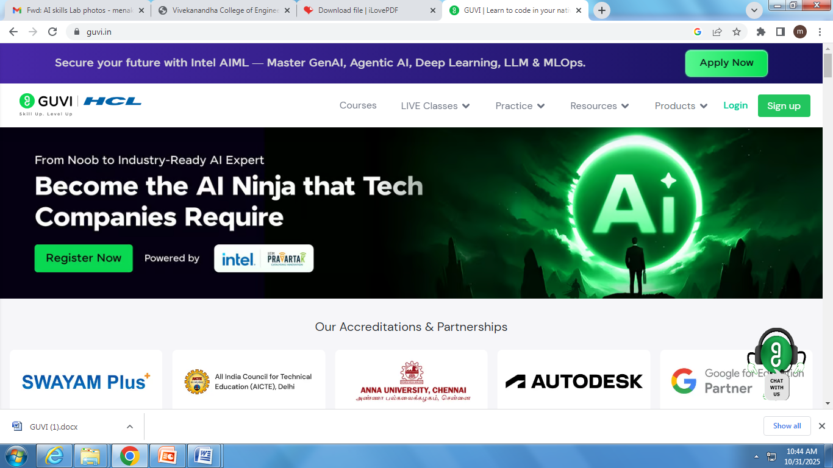Open the side panel icon in toolbar
Image resolution: width=833 pixels, height=468 pixels.
click(x=780, y=32)
